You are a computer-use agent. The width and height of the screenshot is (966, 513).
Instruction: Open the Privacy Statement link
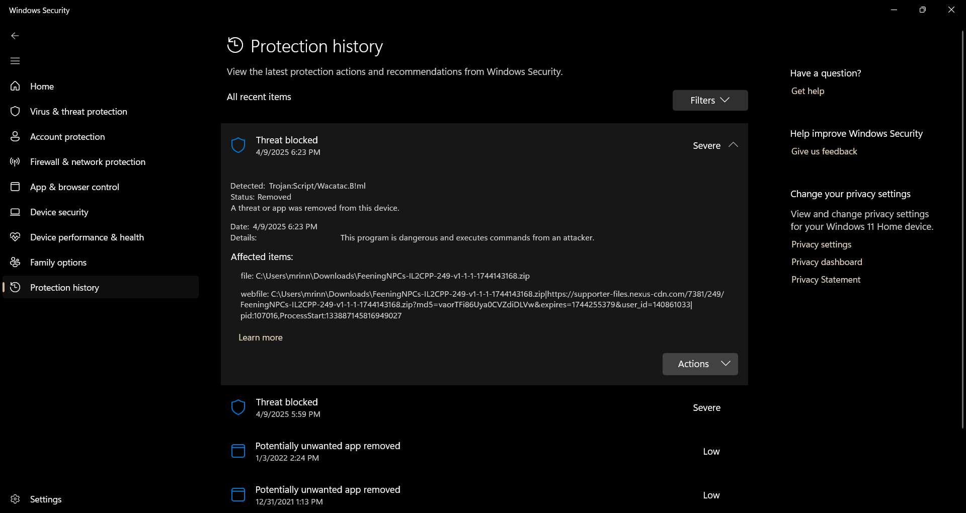pyautogui.click(x=826, y=280)
